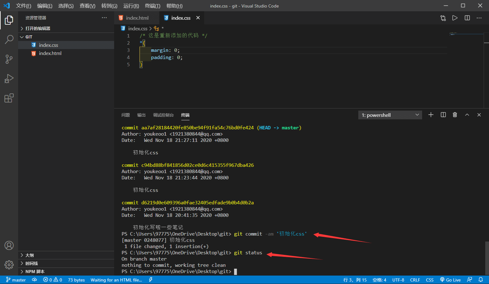This screenshot has height=284, width=489.
Task: Open the 选择(S) menu
Action: (66, 6)
